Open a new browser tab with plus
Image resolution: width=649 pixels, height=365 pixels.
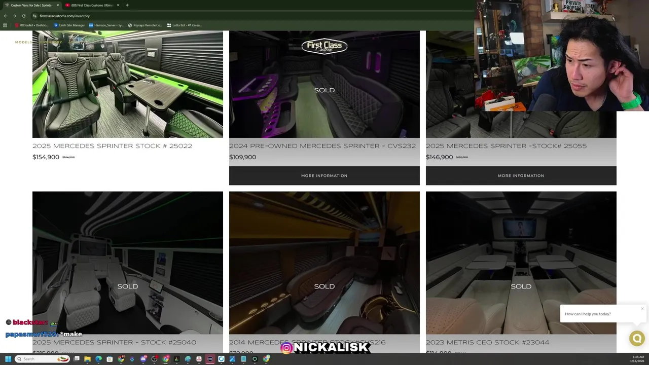127,5
